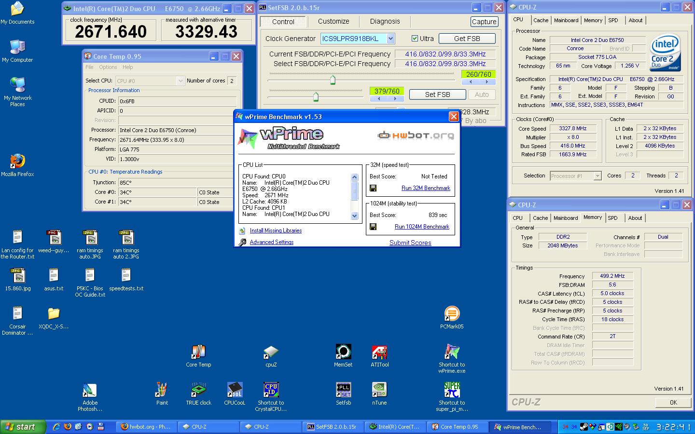The image size is (695, 434).
Task: Open File menu in Core Temp
Action: pyautogui.click(x=89, y=67)
